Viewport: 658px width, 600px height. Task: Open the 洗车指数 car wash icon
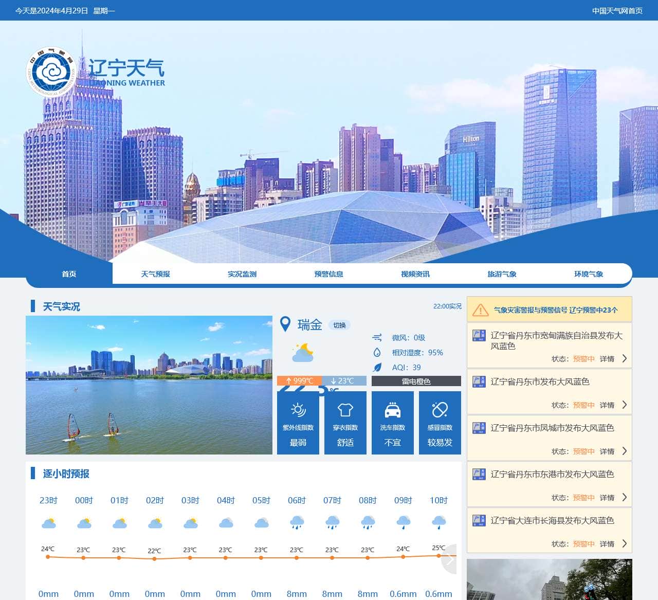[x=393, y=410]
